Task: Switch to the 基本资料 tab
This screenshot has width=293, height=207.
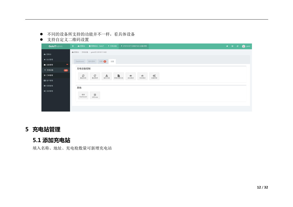Action: (92, 61)
